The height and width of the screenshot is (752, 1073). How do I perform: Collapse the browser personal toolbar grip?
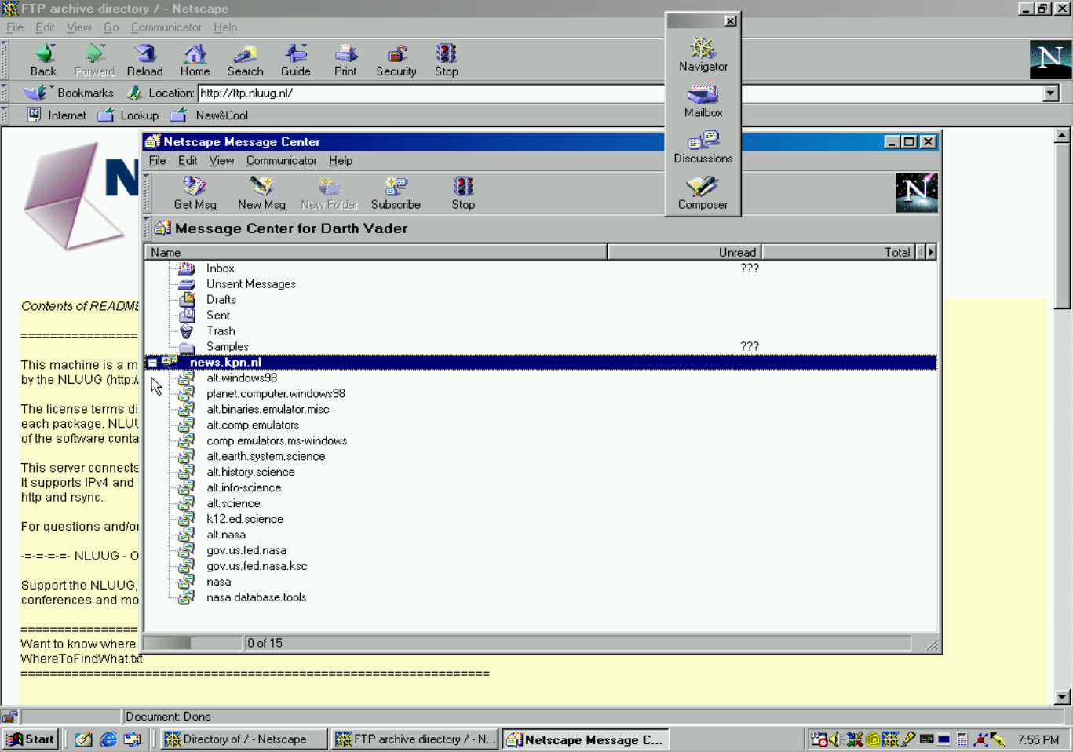tap(5, 115)
